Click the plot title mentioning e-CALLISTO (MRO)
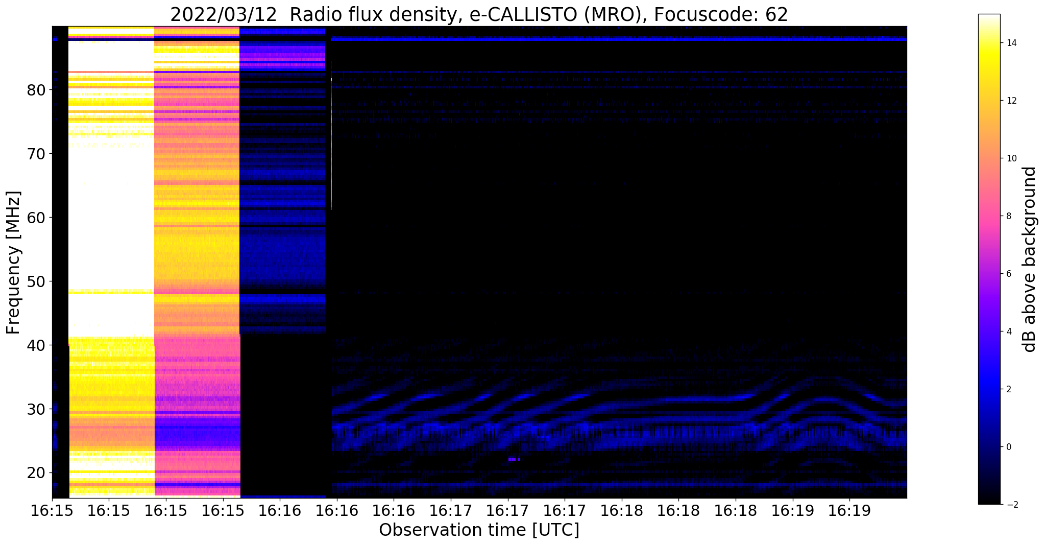This screenshot has height=545, width=1045. [479, 14]
